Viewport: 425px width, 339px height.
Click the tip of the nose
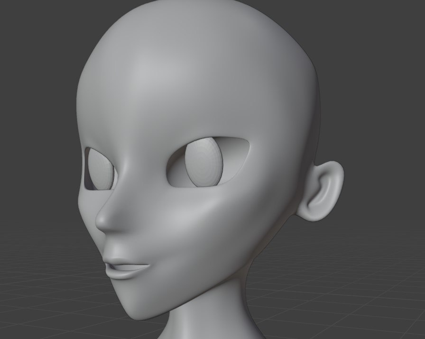point(102,222)
